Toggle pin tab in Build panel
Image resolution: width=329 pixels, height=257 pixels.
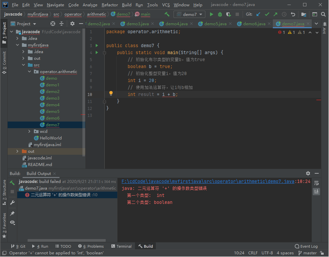click(x=12, y=213)
